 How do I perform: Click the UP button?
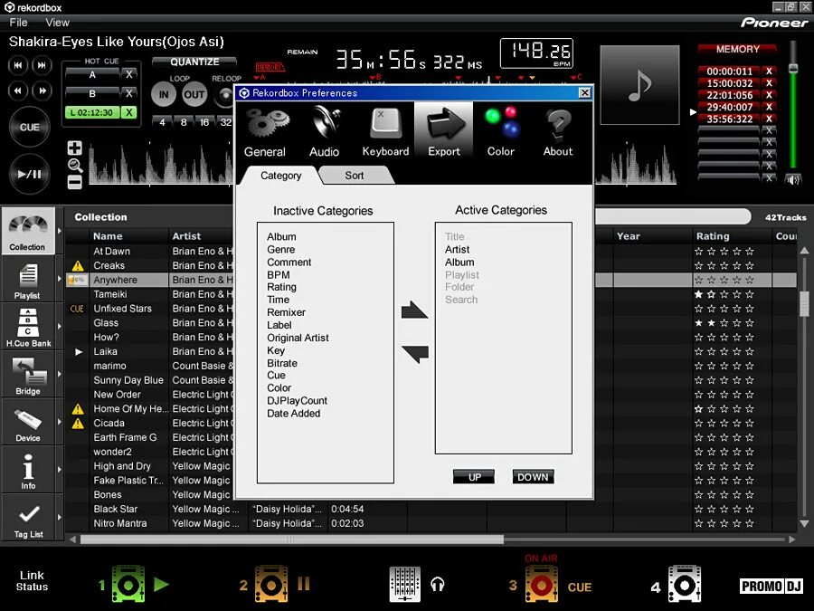474,477
